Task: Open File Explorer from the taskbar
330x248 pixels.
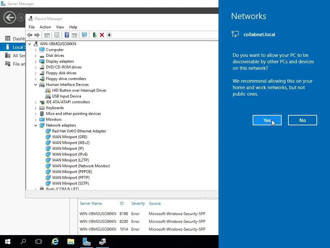Action: click(x=71, y=242)
